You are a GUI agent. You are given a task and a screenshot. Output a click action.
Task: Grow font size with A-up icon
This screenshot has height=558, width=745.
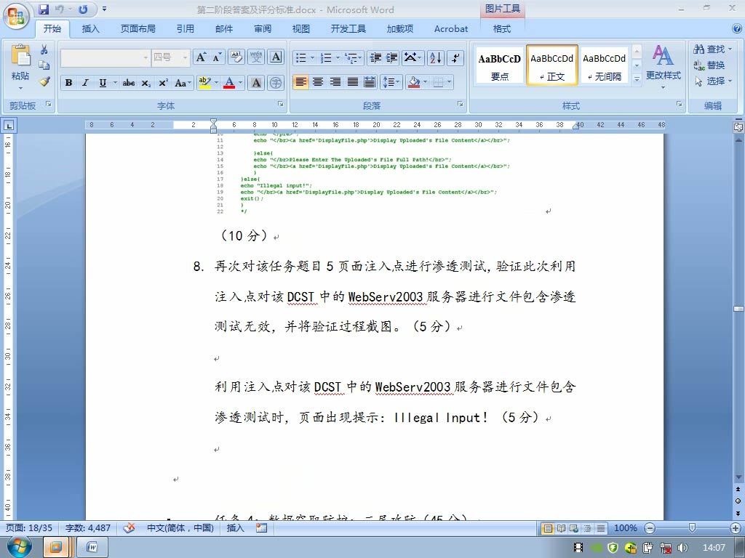coord(201,57)
